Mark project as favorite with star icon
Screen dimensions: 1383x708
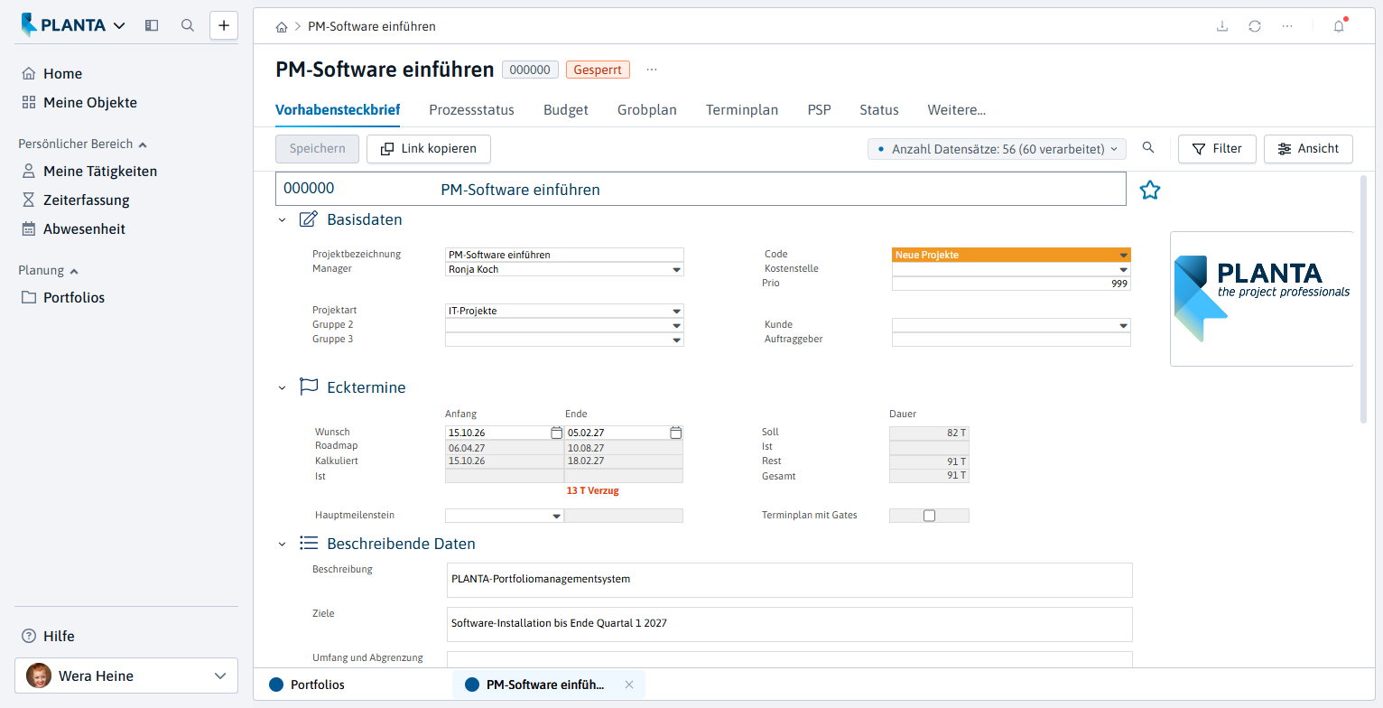coord(1149,190)
